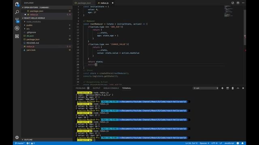259x145 pixels.
Task: Click the createStore line in editor
Action: click(106, 73)
